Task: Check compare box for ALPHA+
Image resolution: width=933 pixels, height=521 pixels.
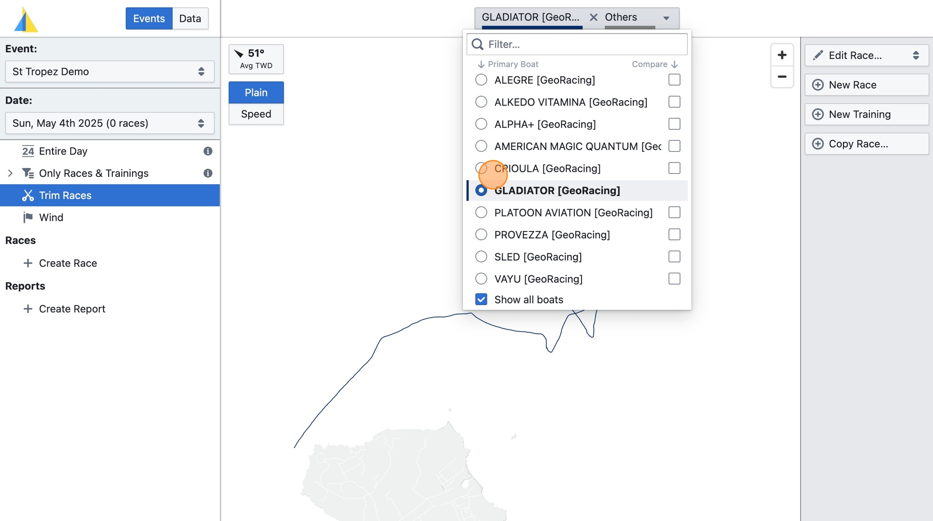Action: tap(674, 124)
